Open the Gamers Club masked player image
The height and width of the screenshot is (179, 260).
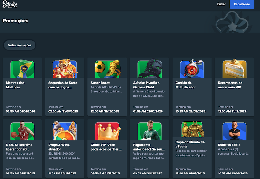tap(150, 68)
